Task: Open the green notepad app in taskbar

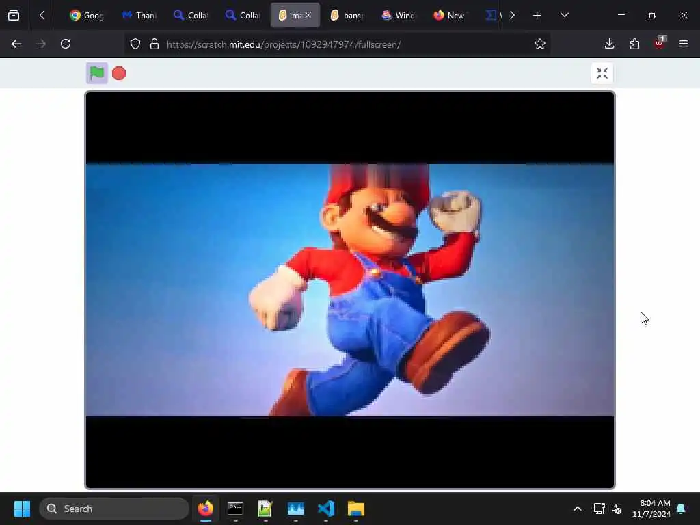Action: coord(265,509)
